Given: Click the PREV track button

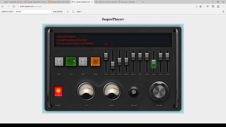Looking at the screenshot, I should tap(59, 61).
